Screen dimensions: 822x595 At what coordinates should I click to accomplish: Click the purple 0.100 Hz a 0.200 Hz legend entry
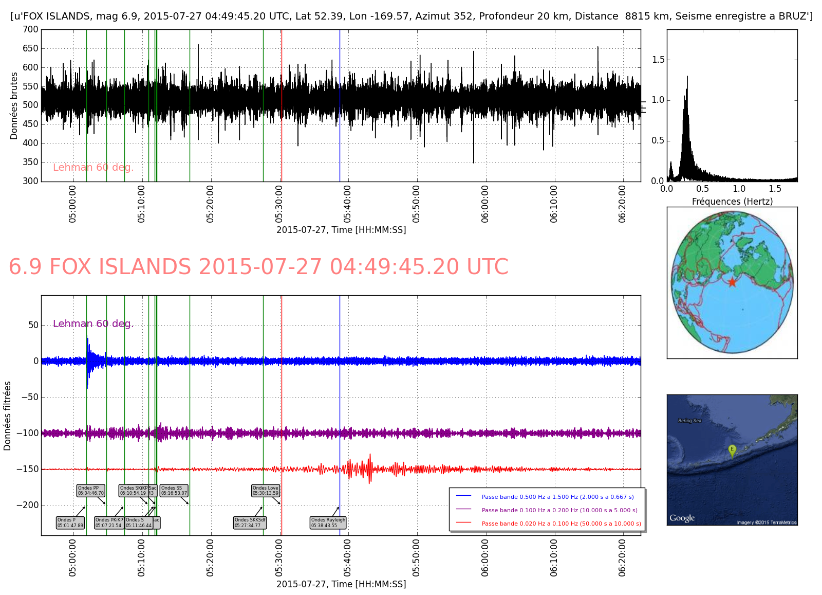559,510
